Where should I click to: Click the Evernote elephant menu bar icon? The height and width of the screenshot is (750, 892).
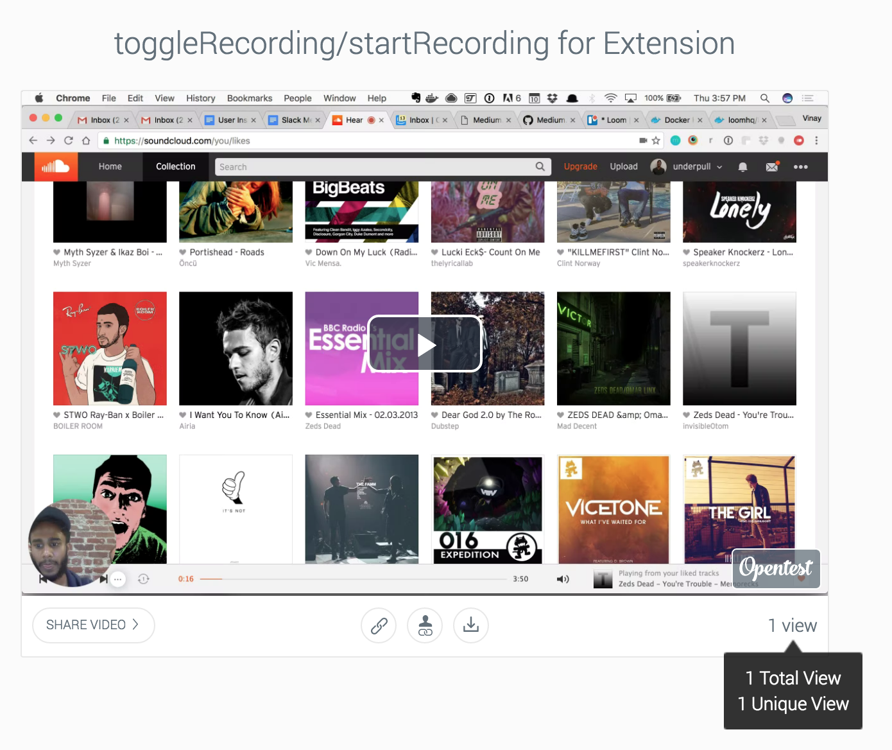tap(416, 98)
